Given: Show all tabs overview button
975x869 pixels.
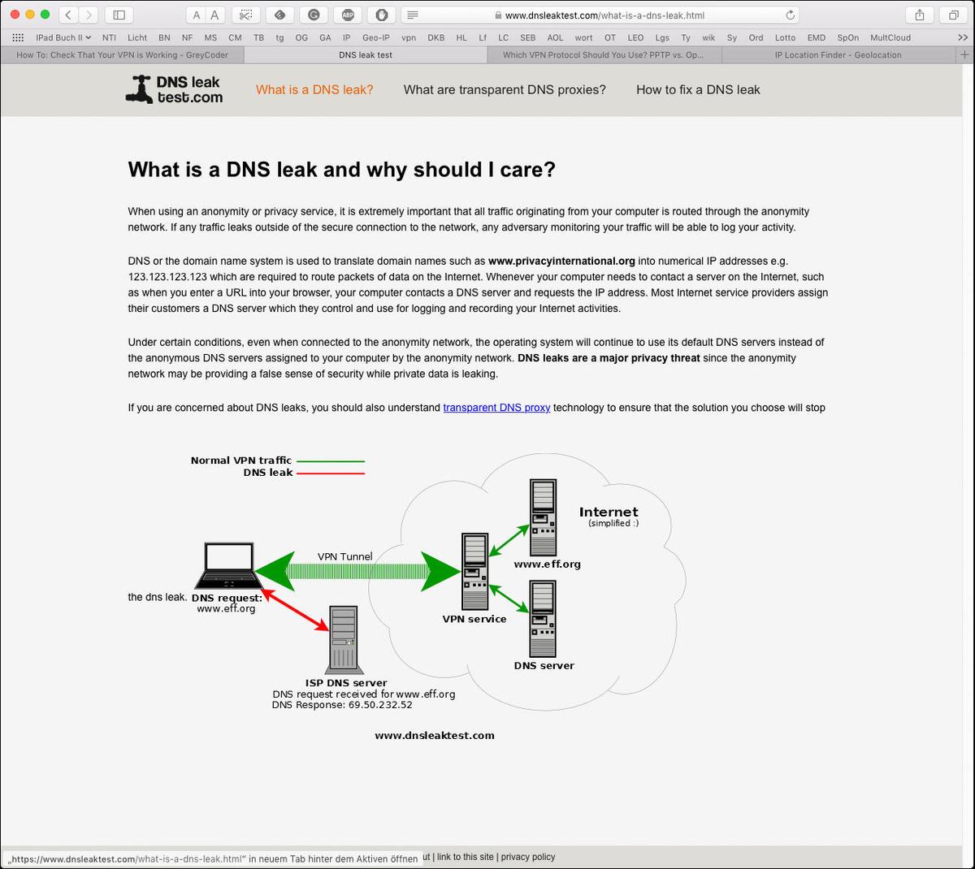Looking at the screenshot, I should (954, 15).
